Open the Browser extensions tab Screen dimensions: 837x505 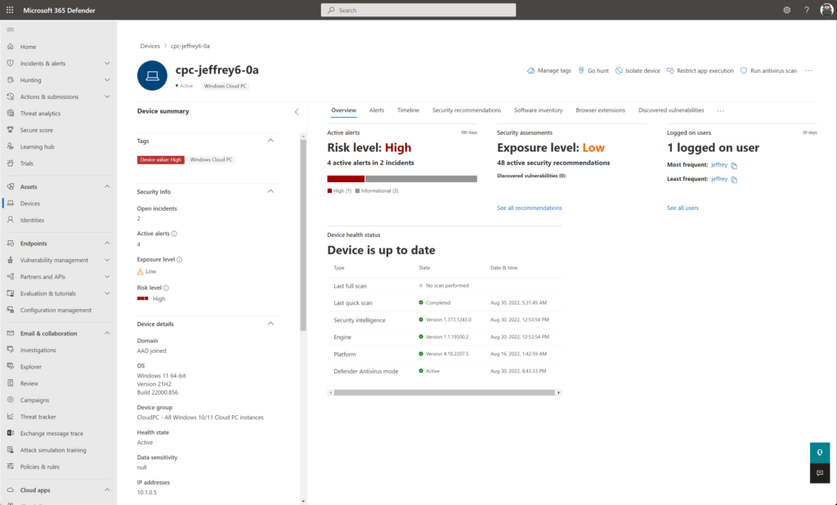pyautogui.click(x=600, y=110)
